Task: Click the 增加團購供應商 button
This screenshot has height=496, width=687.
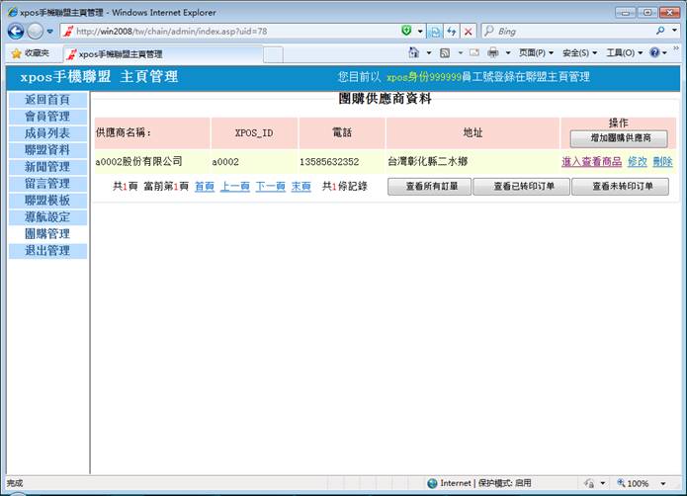Action: (x=621, y=139)
